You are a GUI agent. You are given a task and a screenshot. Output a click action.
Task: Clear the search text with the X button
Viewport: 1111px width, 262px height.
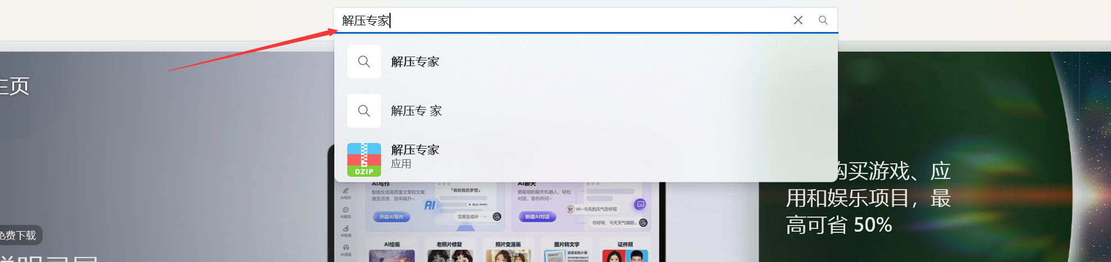click(x=798, y=20)
